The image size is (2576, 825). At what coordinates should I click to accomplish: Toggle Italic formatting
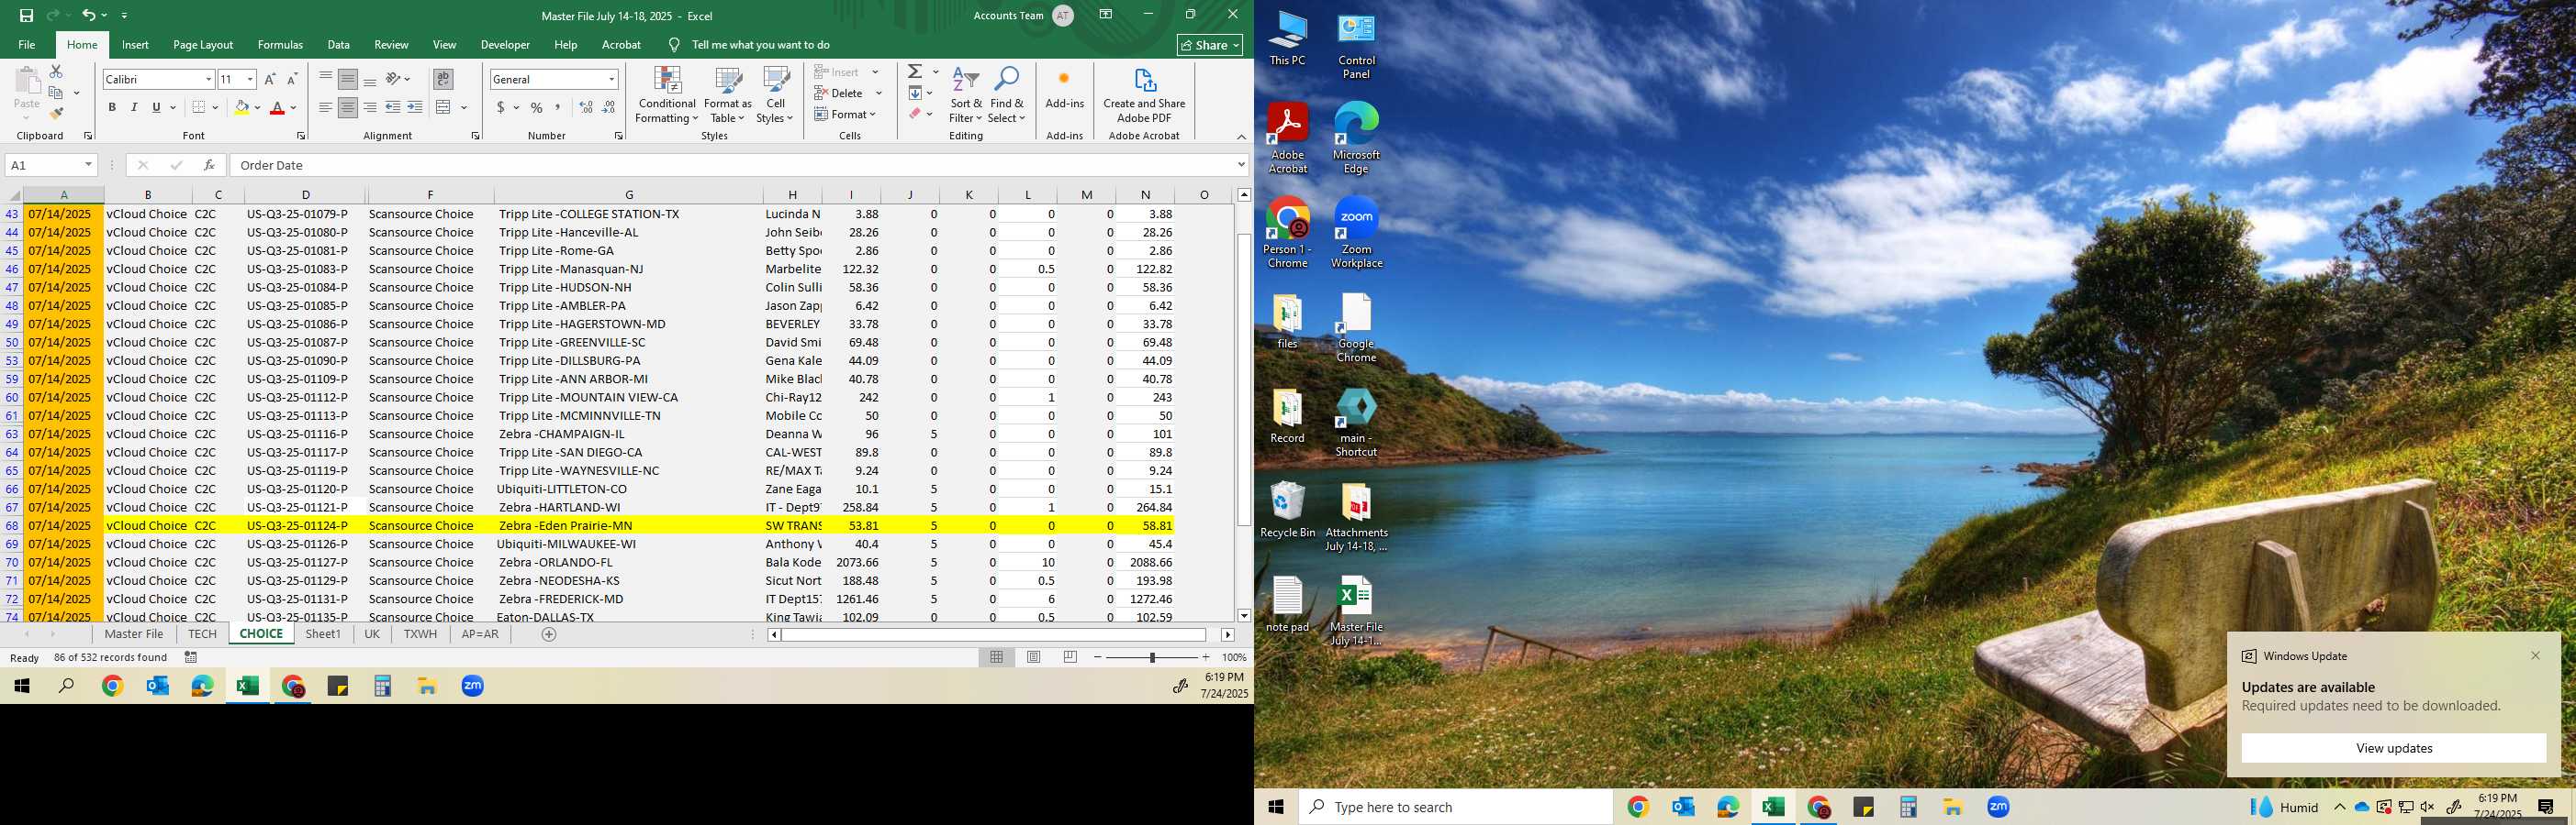click(x=134, y=107)
